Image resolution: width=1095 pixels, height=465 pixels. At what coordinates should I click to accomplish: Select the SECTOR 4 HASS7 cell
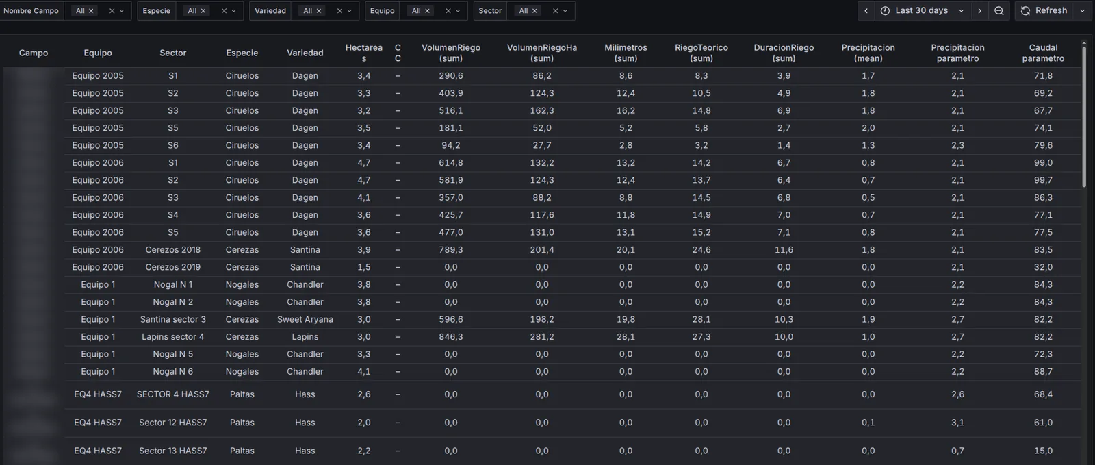173,394
